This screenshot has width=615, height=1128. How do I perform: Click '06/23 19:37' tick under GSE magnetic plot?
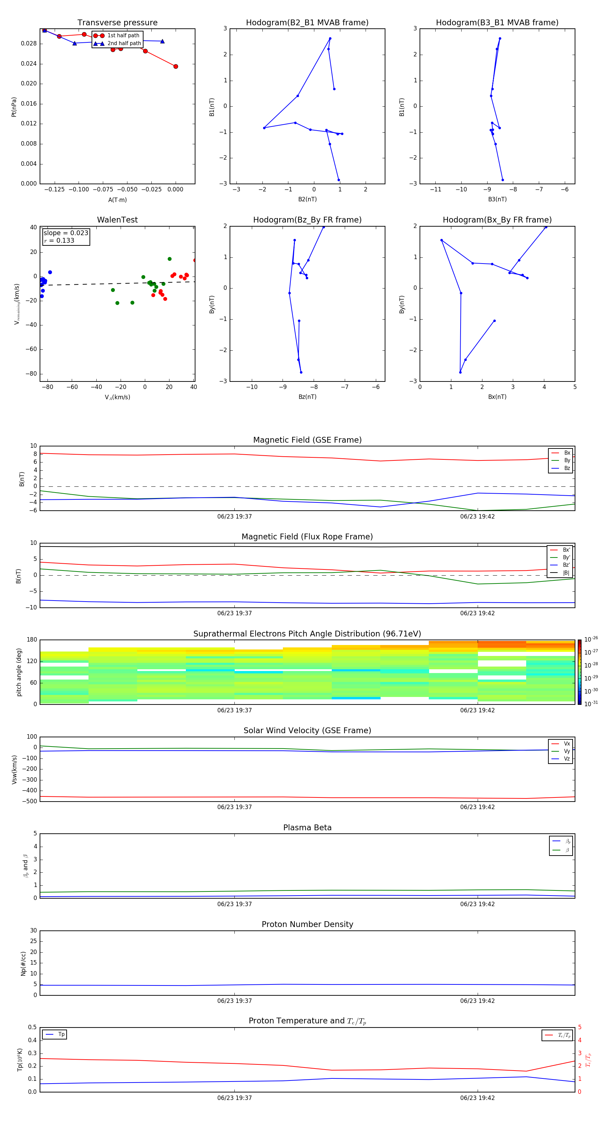(x=234, y=516)
